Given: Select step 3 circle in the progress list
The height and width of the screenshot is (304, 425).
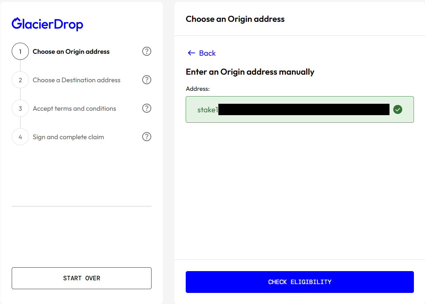Looking at the screenshot, I should tap(20, 108).
